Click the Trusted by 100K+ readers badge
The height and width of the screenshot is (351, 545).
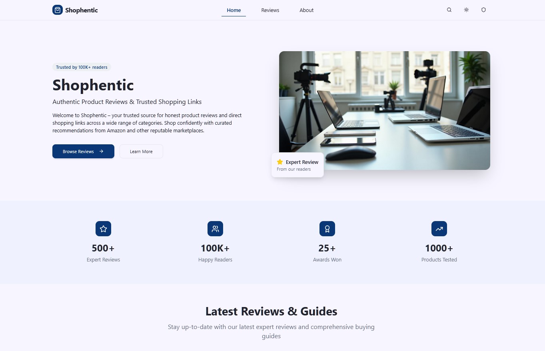tap(82, 67)
